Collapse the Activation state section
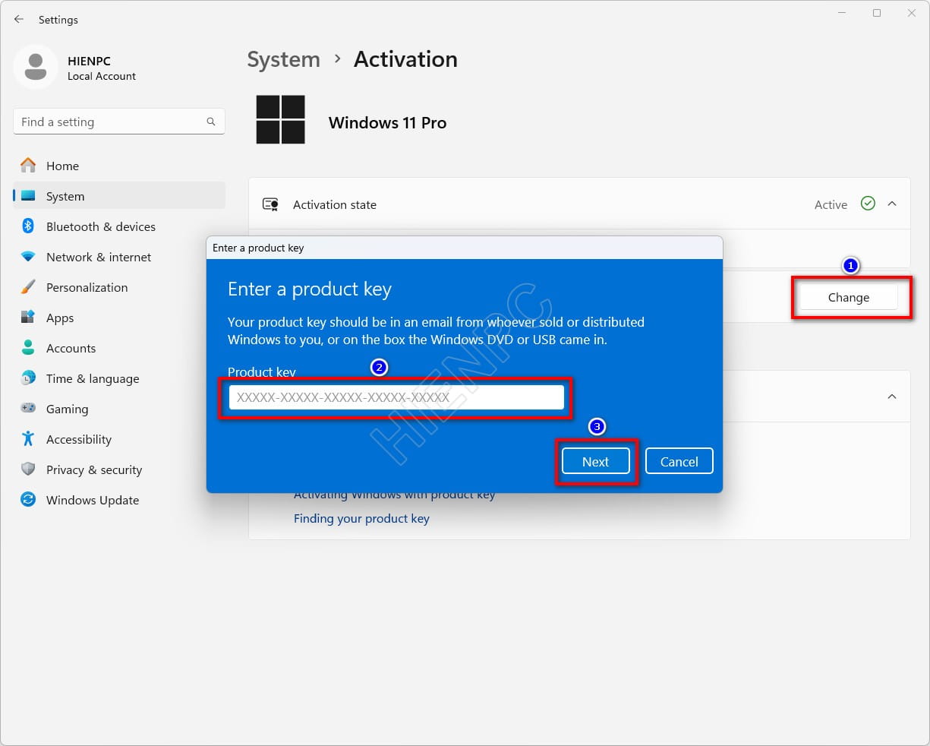Screen dimensions: 930x746 (x=892, y=204)
